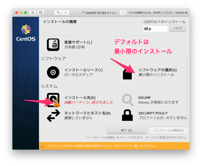The width and height of the screenshot is (202, 166).
Task: Click the CentOS logo in sidebar
Action: coord(26,33)
